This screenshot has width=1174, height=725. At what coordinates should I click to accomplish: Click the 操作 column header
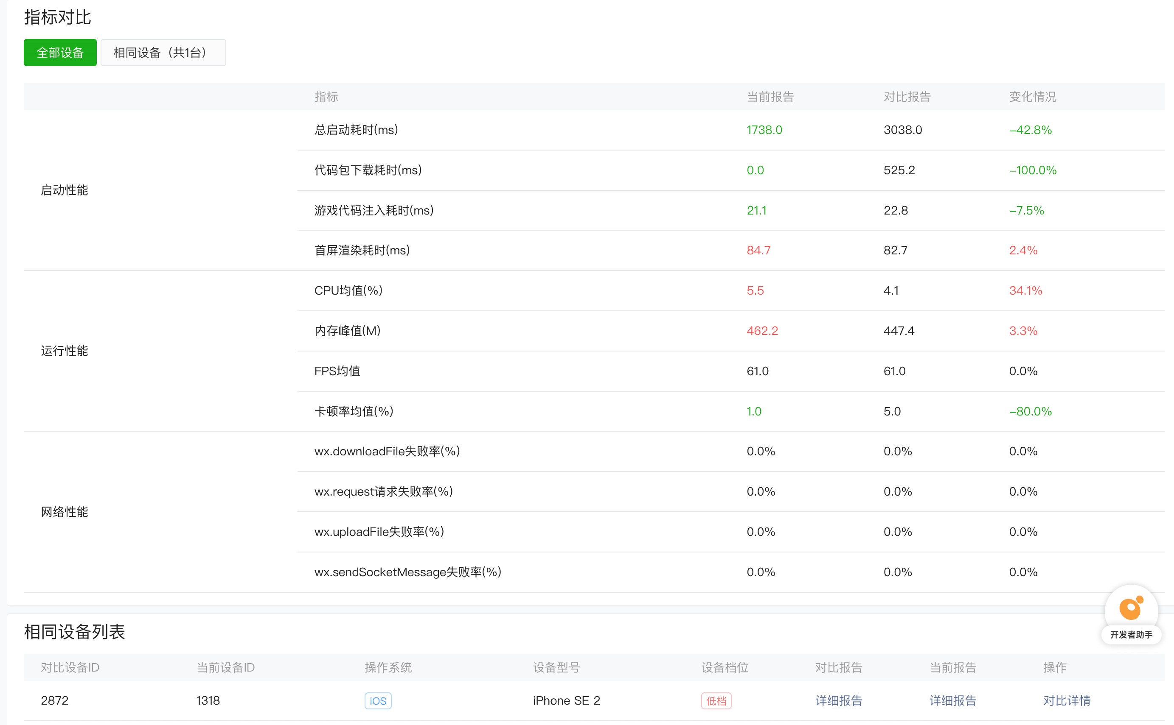tap(1055, 667)
